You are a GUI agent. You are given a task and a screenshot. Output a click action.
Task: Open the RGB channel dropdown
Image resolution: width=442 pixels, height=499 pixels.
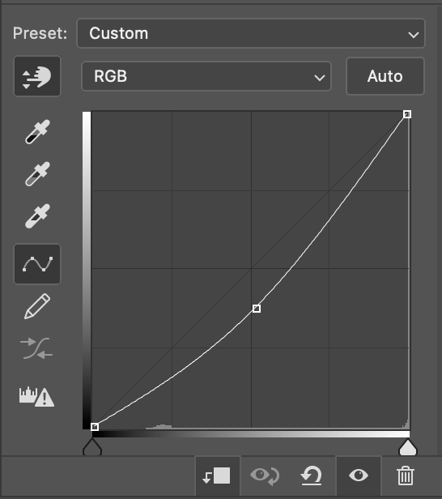(206, 76)
